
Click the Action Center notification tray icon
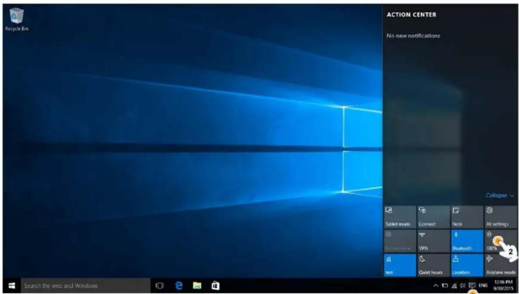click(x=472, y=285)
